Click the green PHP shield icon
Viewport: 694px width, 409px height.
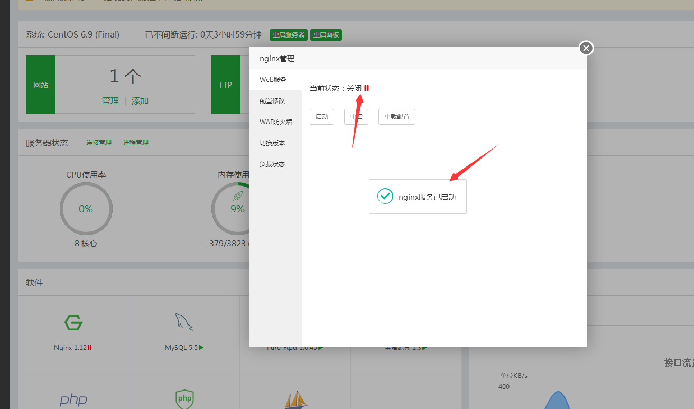[184, 399]
